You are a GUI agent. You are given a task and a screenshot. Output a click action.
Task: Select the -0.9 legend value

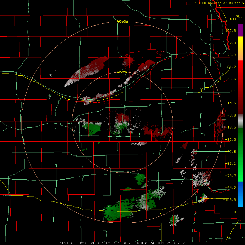pyautogui.click(x=232, y=115)
